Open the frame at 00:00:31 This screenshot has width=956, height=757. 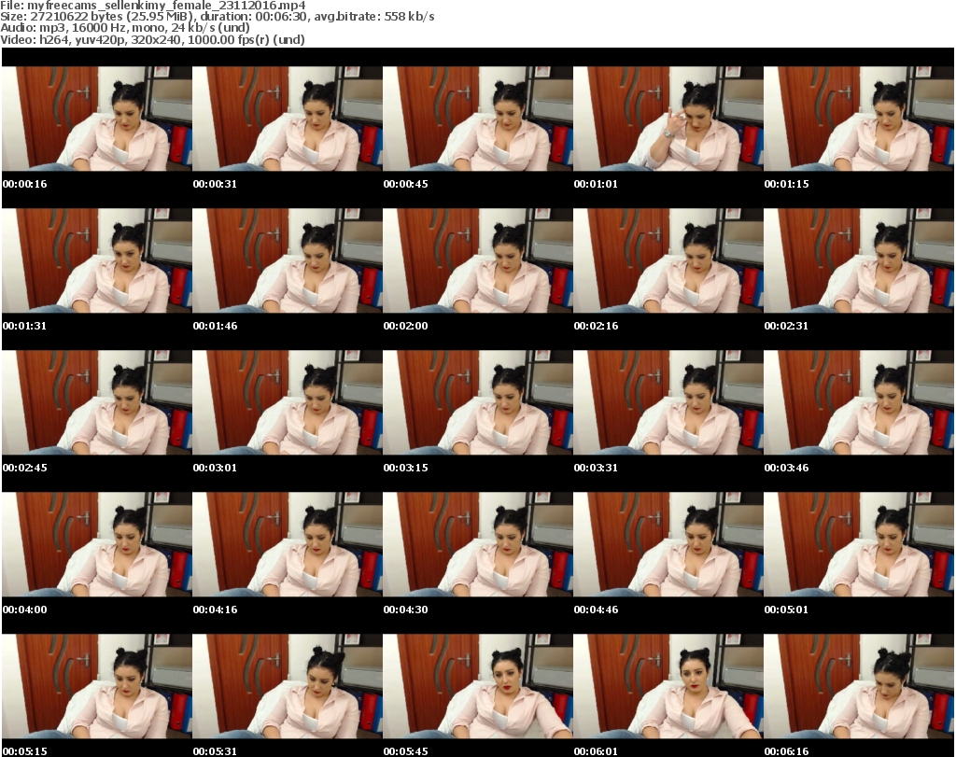tap(288, 119)
